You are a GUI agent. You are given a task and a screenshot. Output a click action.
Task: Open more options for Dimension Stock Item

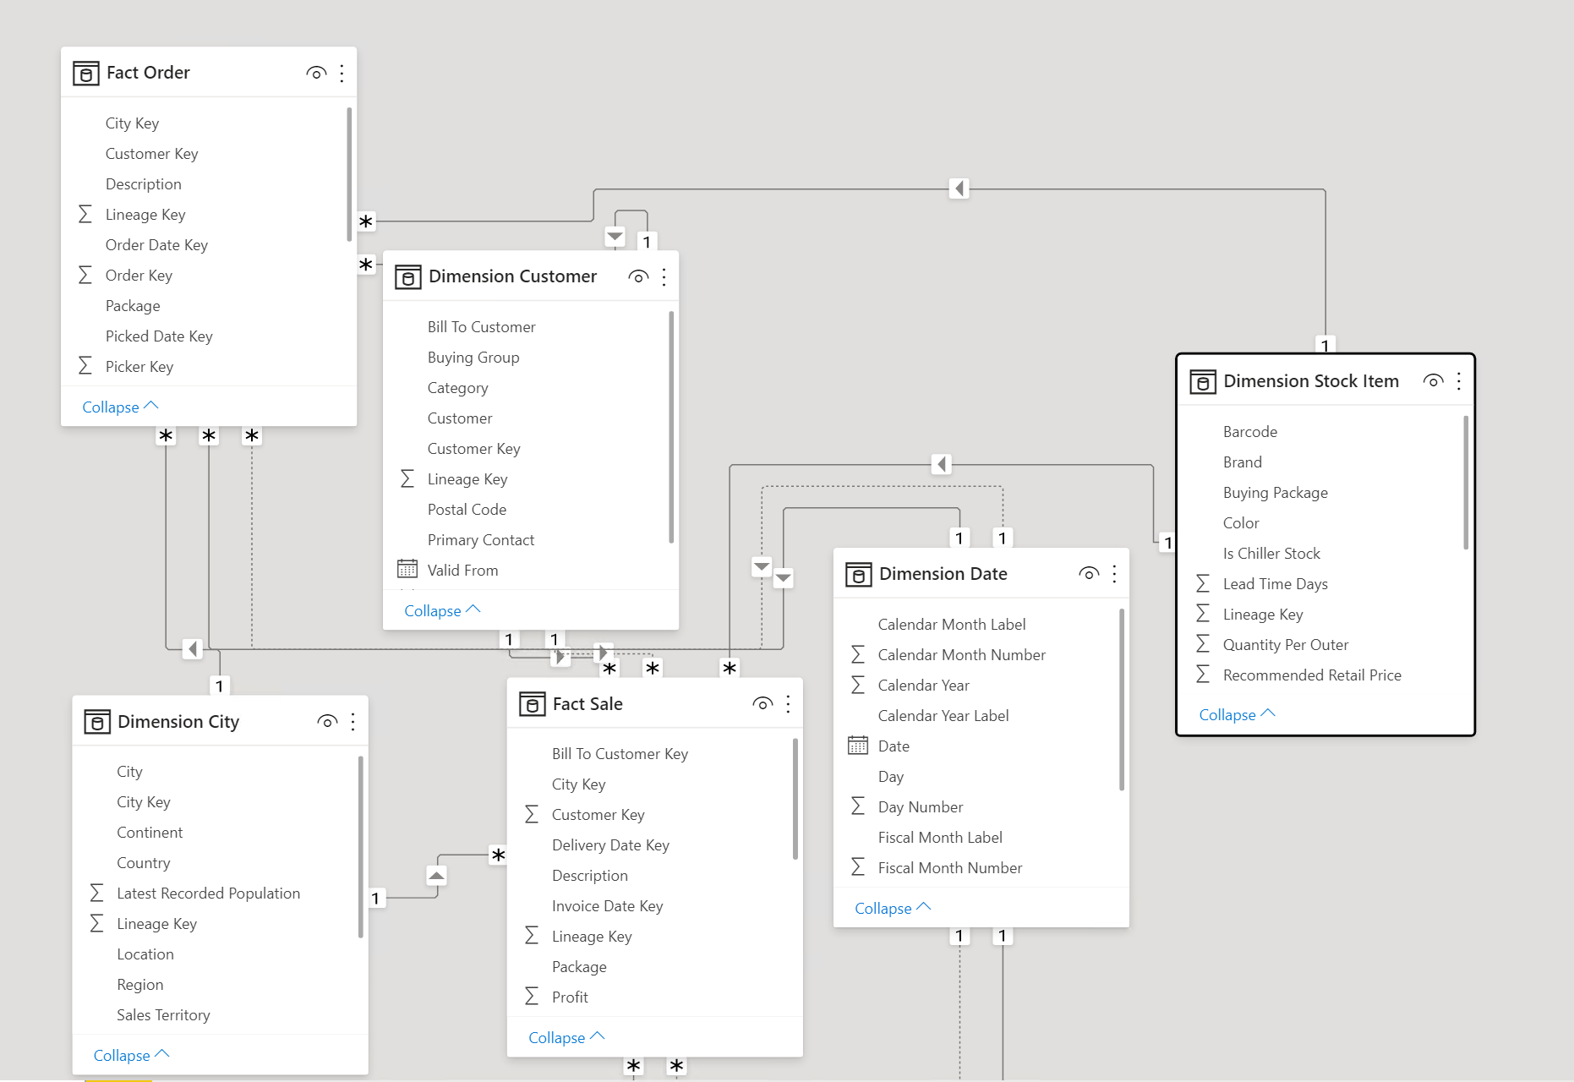(x=1458, y=381)
